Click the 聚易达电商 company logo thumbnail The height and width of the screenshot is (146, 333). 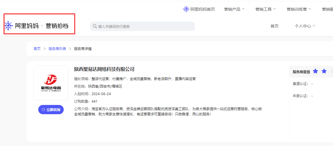coord(51,83)
